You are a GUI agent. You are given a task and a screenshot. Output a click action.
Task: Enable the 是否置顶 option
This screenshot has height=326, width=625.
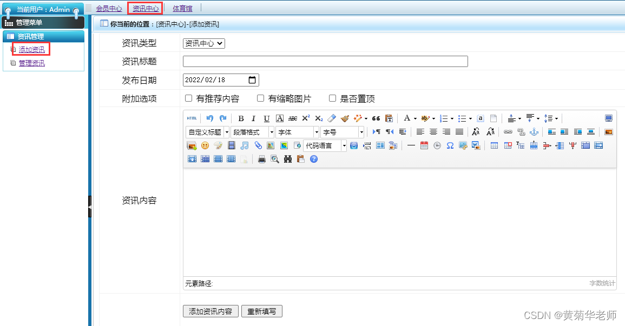[332, 98]
